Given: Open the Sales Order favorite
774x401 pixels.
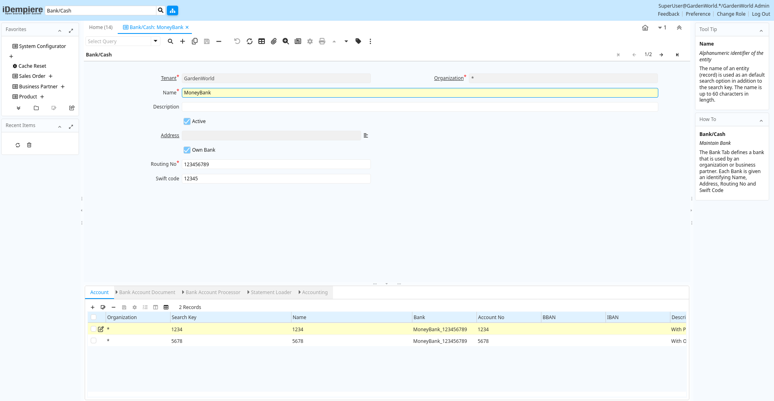Looking at the screenshot, I should pos(32,76).
